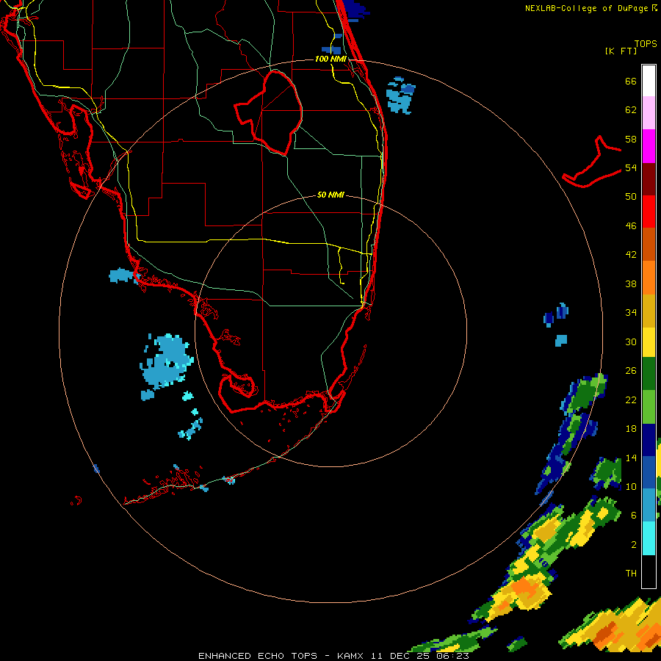The height and width of the screenshot is (661, 661).
Task: Click the dark orange legend swatch
Action: (x=649, y=244)
